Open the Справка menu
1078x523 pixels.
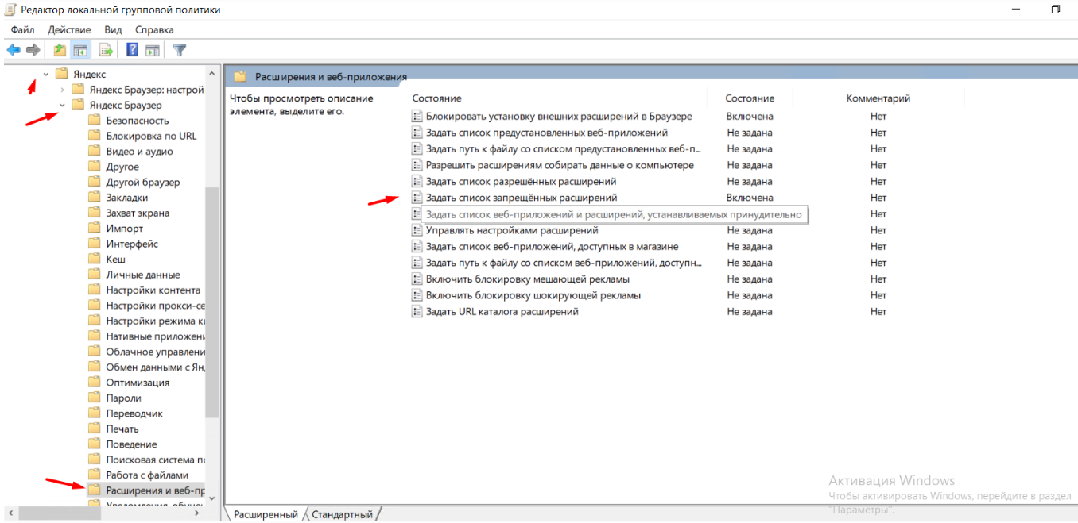pyautogui.click(x=154, y=29)
